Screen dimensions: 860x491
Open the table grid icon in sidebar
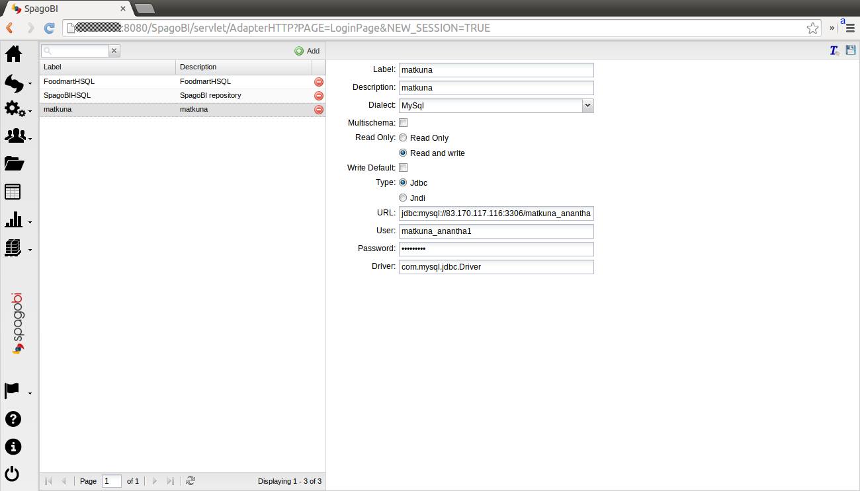tap(13, 192)
